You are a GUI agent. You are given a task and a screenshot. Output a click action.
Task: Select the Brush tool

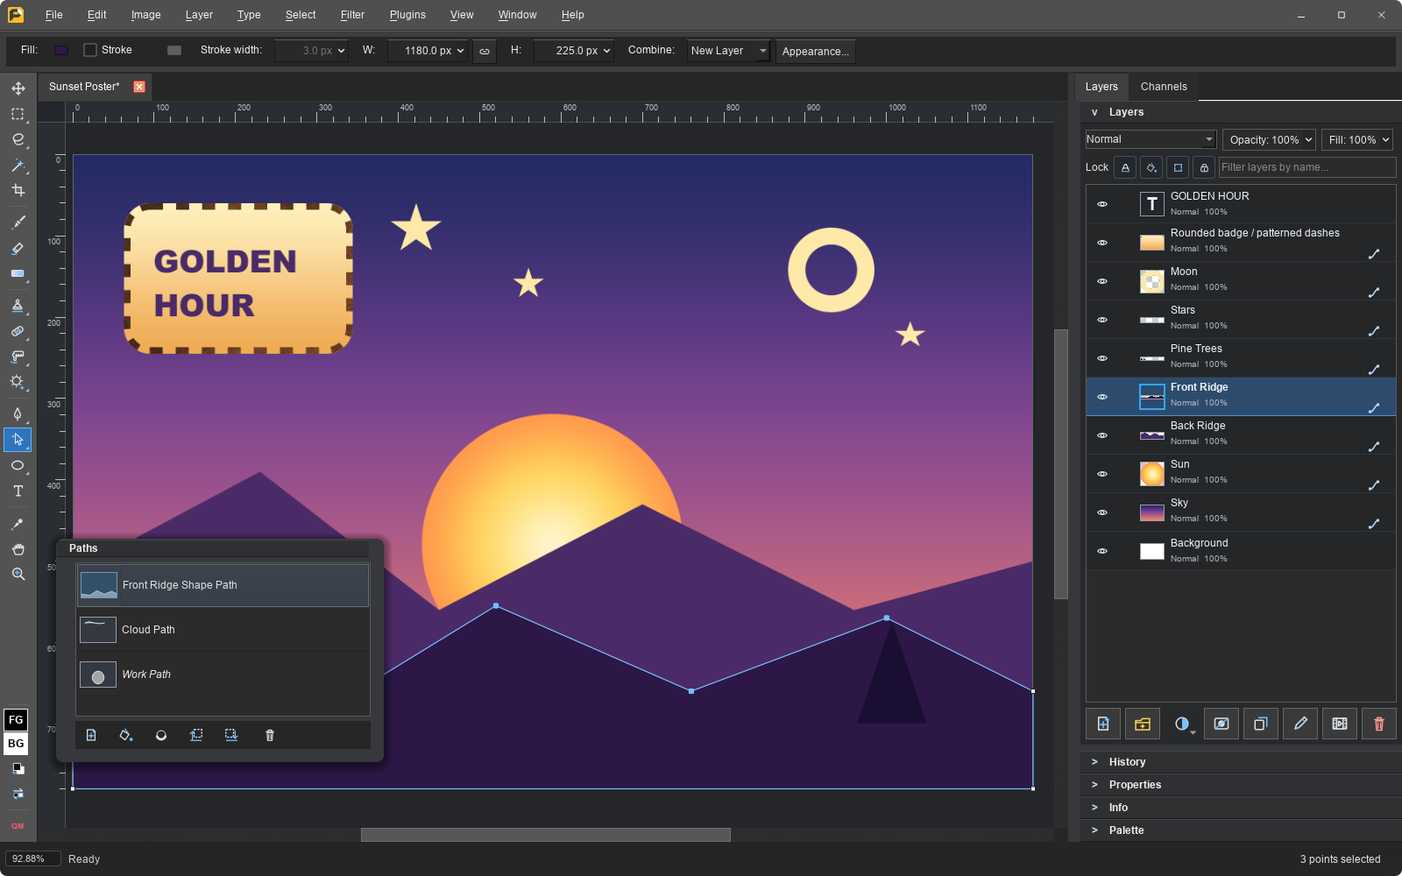(x=18, y=223)
